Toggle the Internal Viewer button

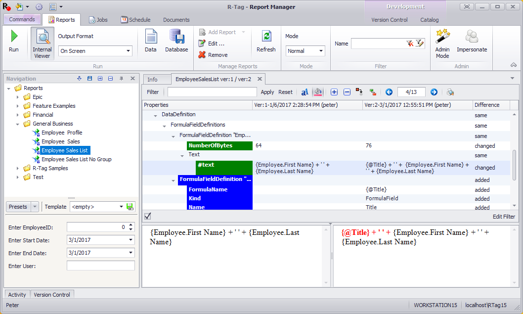pyautogui.click(x=42, y=44)
